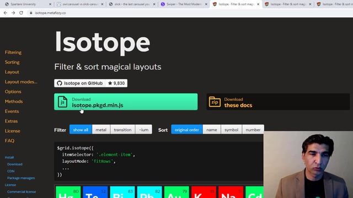Download these docs zip
The image size is (353, 198).
[278, 102]
